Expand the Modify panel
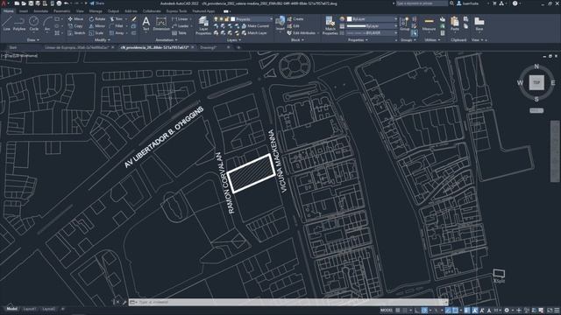The width and height of the screenshot is (561, 315). click(102, 40)
